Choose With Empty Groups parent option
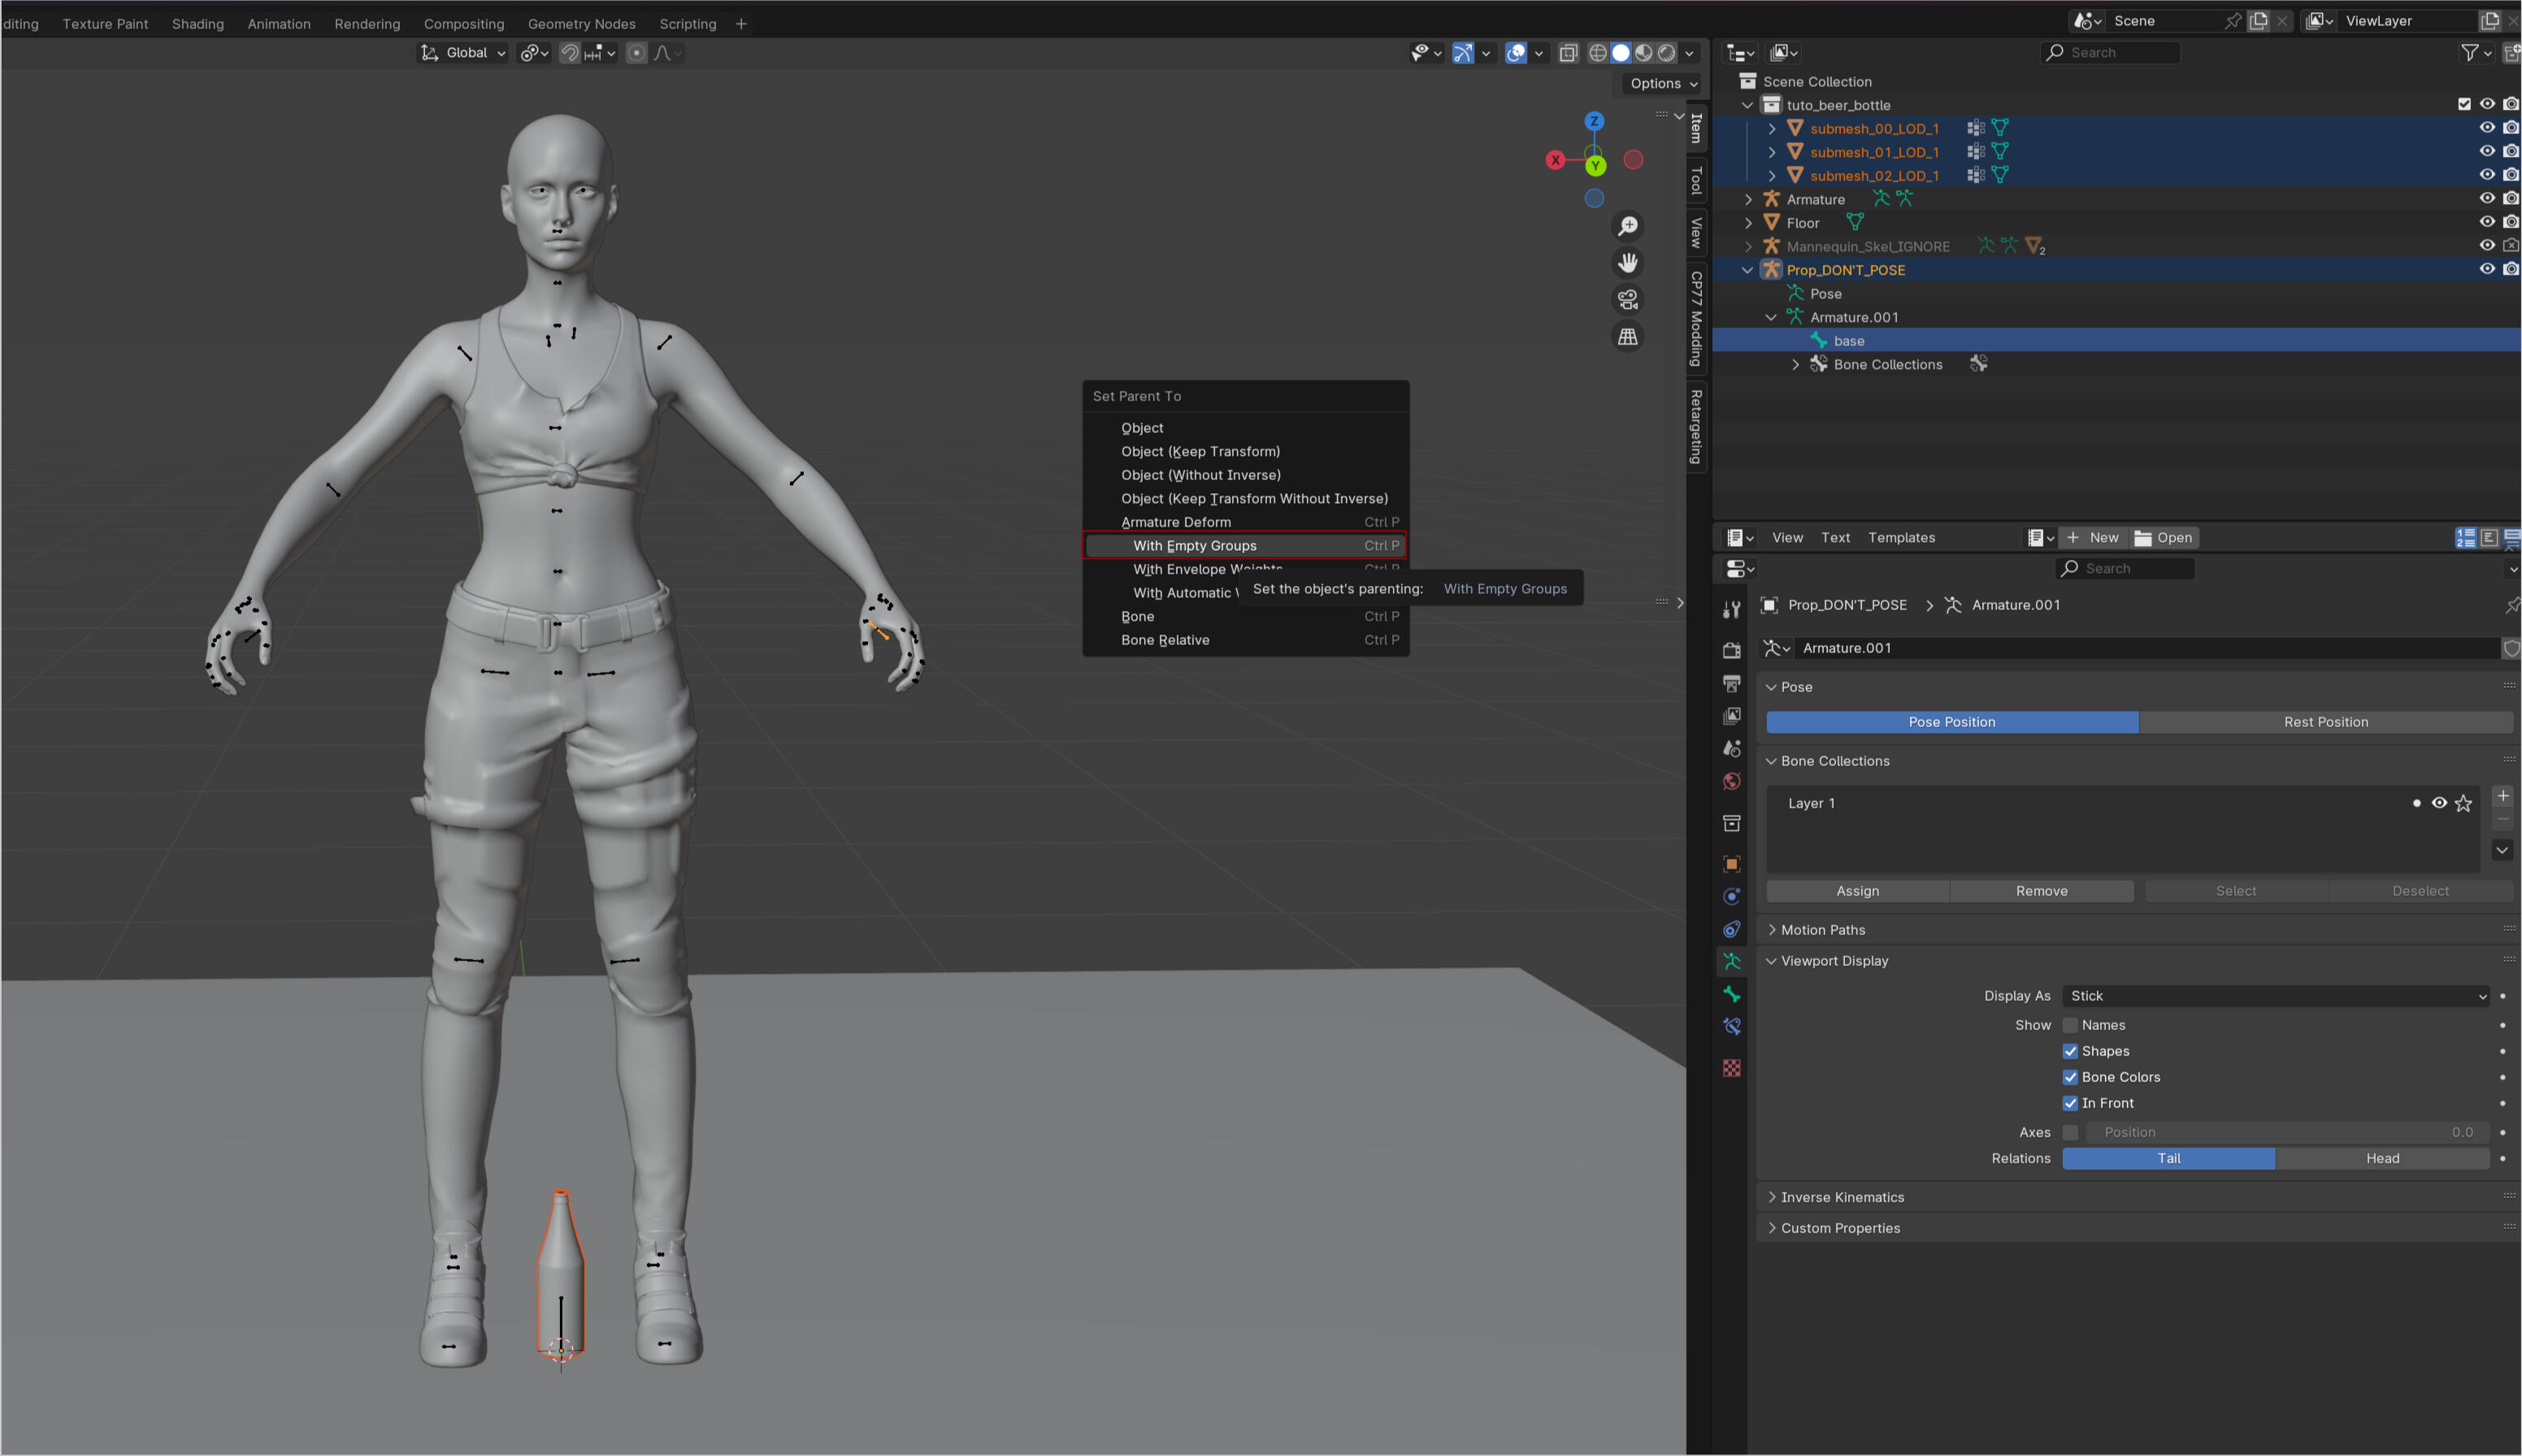This screenshot has height=1456, width=2522. coord(1195,546)
